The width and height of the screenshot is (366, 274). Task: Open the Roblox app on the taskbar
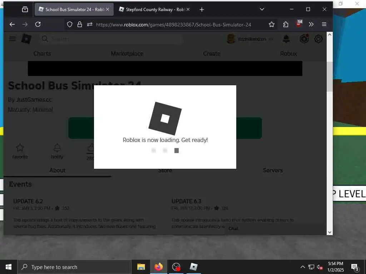pos(193,267)
